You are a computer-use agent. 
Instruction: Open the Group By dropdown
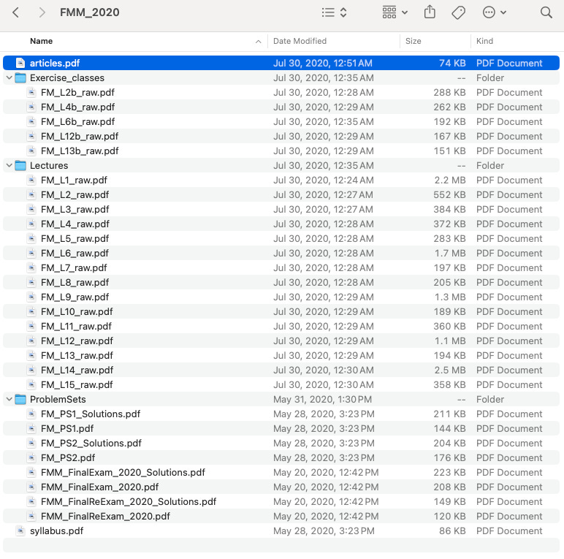[395, 12]
